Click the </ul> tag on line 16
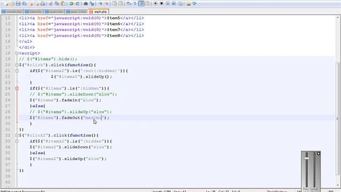This screenshot has width=341, height=192. pos(26,42)
